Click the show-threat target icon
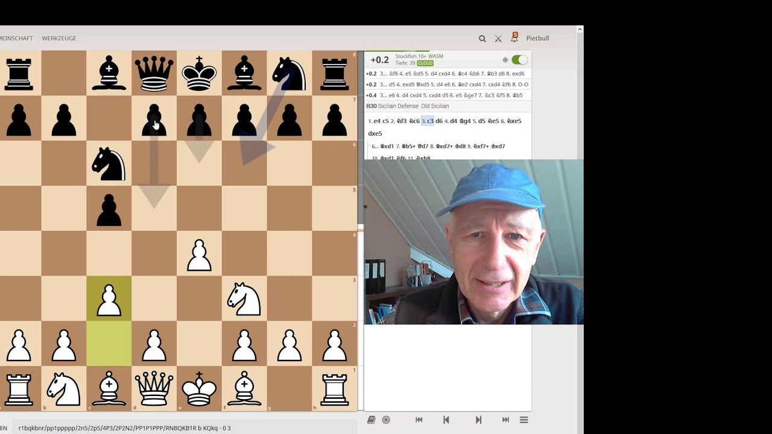Screen dimensions: 772x434 [x=505, y=60]
